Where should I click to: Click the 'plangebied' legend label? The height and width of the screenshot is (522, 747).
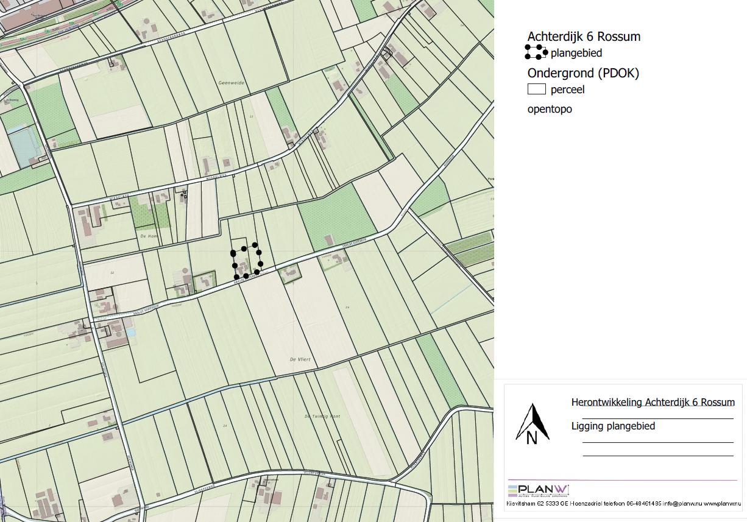coord(576,53)
